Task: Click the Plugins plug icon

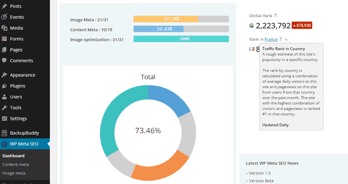Action: [x=4, y=86]
